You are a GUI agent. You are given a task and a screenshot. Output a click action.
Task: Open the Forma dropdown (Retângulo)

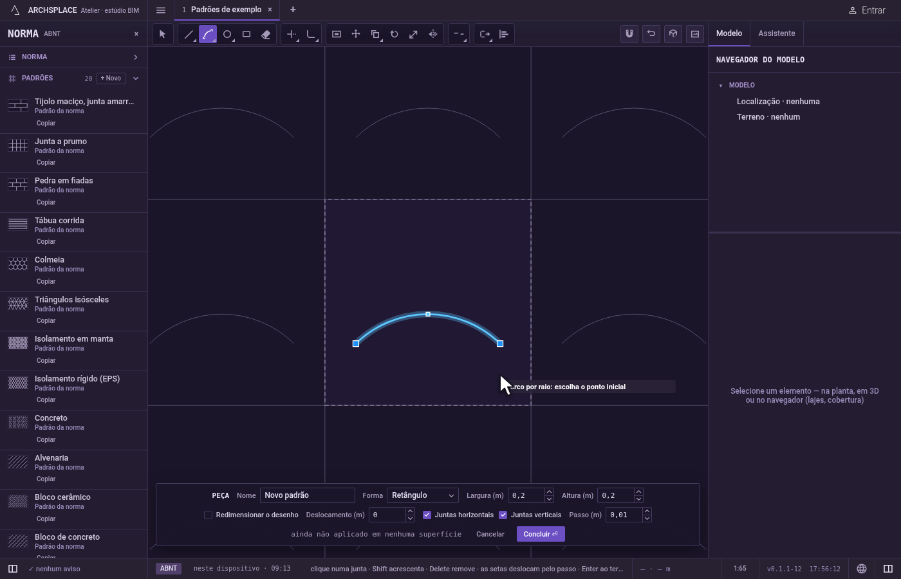coord(423,495)
